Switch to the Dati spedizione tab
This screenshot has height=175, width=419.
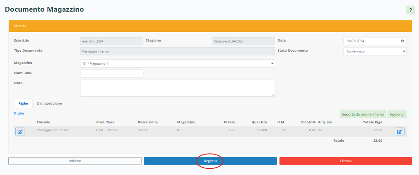[x=49, y=103]
